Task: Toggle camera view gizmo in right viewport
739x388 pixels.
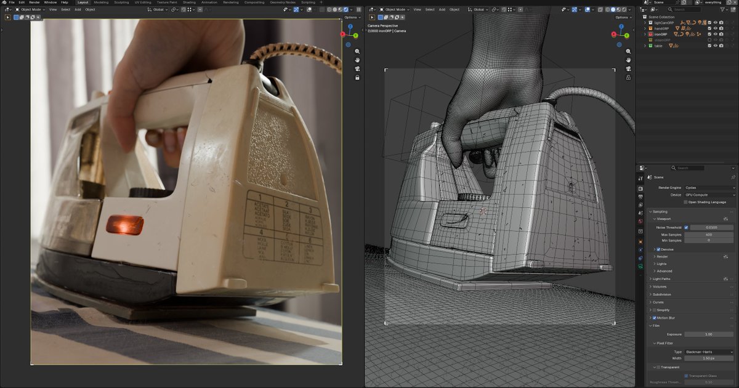Action: click(628, 69)
